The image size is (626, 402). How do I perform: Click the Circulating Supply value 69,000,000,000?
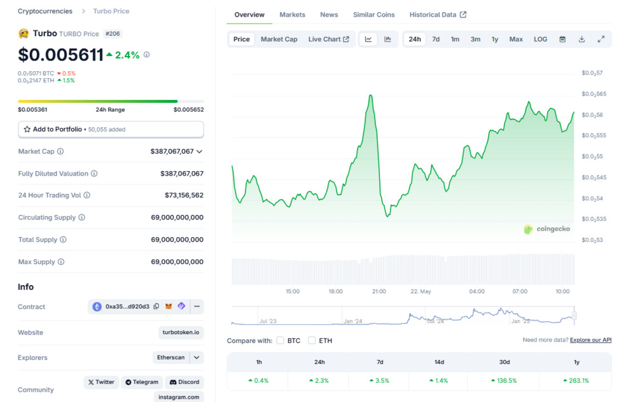coord(177,217)
